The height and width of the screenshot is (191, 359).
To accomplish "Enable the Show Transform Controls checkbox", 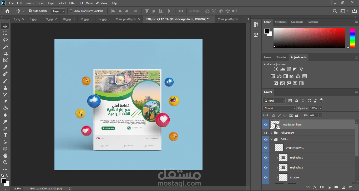I will [x=71, y=11].
